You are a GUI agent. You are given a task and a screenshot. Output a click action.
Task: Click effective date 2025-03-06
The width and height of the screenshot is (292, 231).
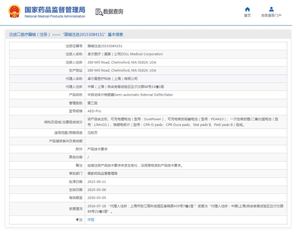(97, 190)
